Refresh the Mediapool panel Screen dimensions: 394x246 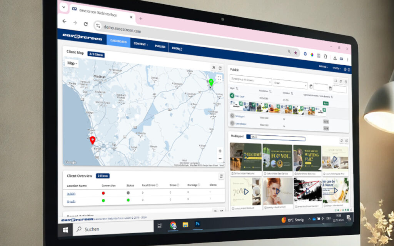[x=342, y=140]
